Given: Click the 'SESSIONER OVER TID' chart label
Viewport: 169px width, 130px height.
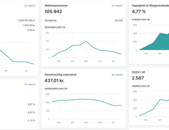Looking at the screenshot, I should tap(55, 27).
